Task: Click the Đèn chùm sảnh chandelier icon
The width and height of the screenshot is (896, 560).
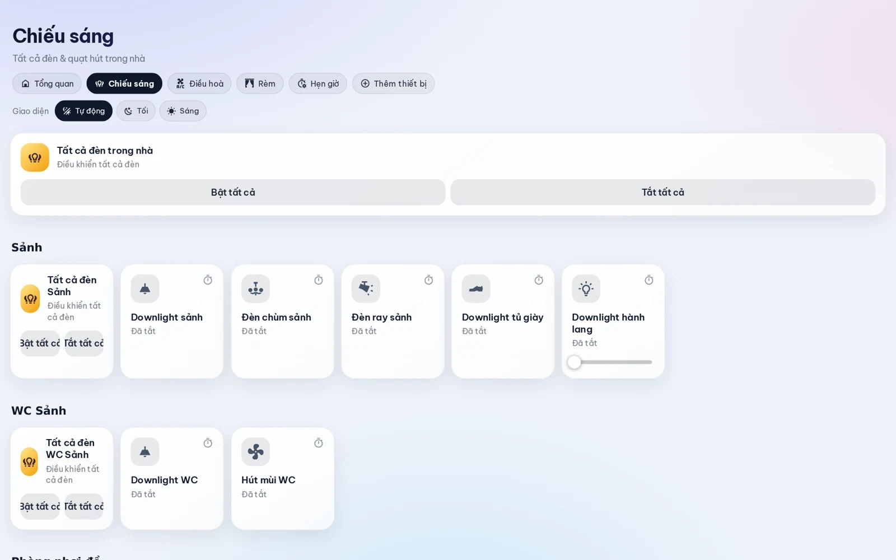Action: click(x=255, y=289)
